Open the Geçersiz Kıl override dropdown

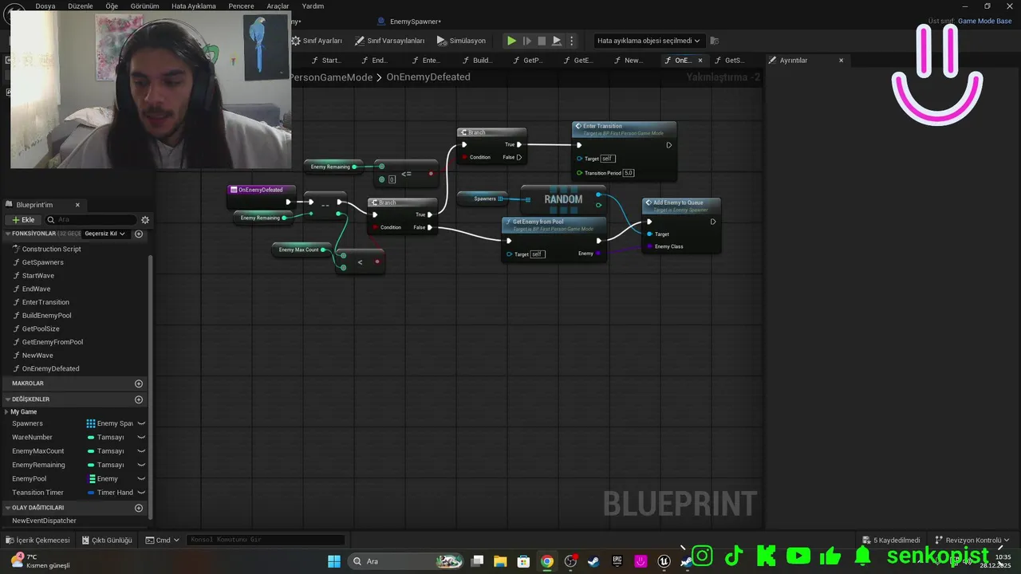(105, 234)
